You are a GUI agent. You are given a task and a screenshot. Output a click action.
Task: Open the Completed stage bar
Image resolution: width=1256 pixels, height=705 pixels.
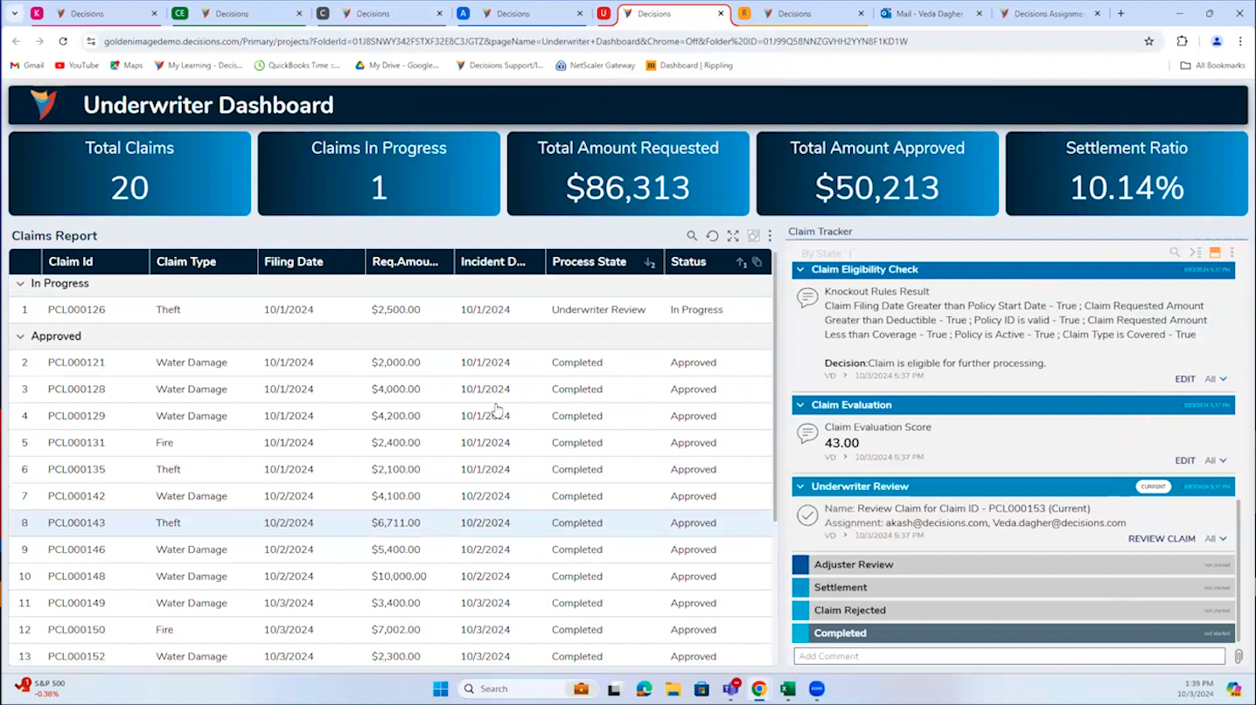click(1013, 633)
